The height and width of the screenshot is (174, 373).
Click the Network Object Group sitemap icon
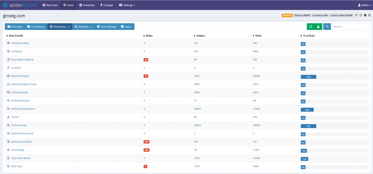point(8,84)
